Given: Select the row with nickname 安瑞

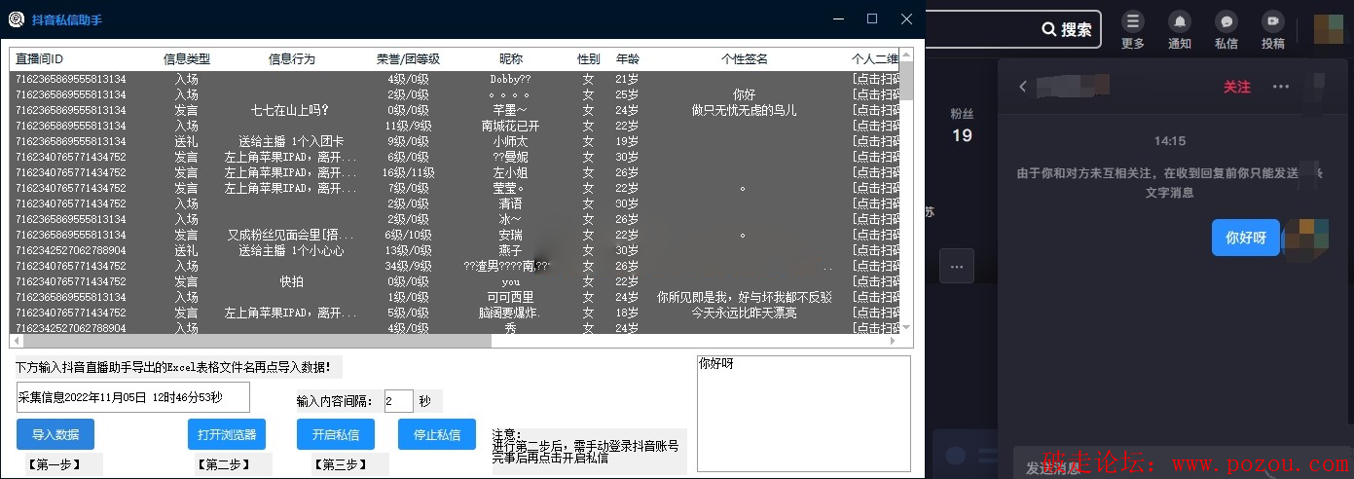Looking at the screenshot, I should coord(455,235).
